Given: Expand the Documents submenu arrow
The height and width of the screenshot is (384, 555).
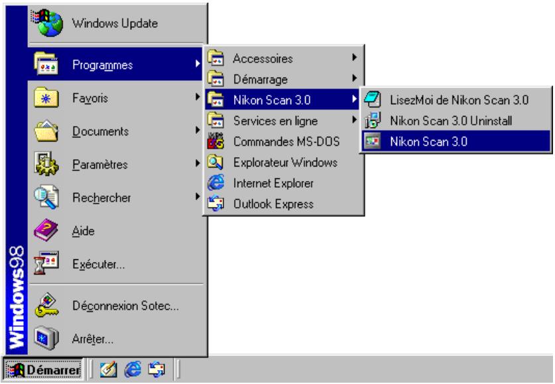Looking at the screenshot, I should pos(198,130).
